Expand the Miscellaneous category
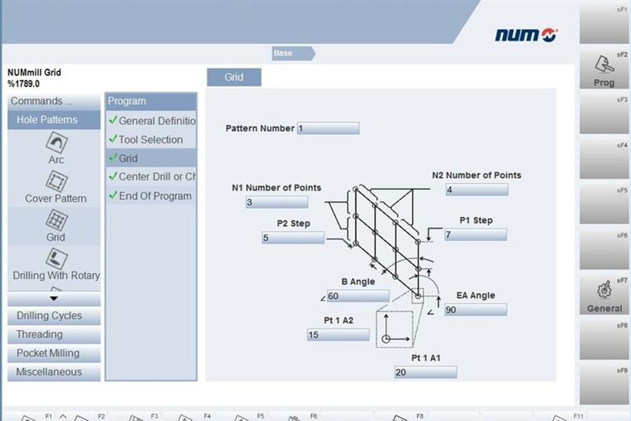Screen dimensions: 631x421 [x=54, y=372]
